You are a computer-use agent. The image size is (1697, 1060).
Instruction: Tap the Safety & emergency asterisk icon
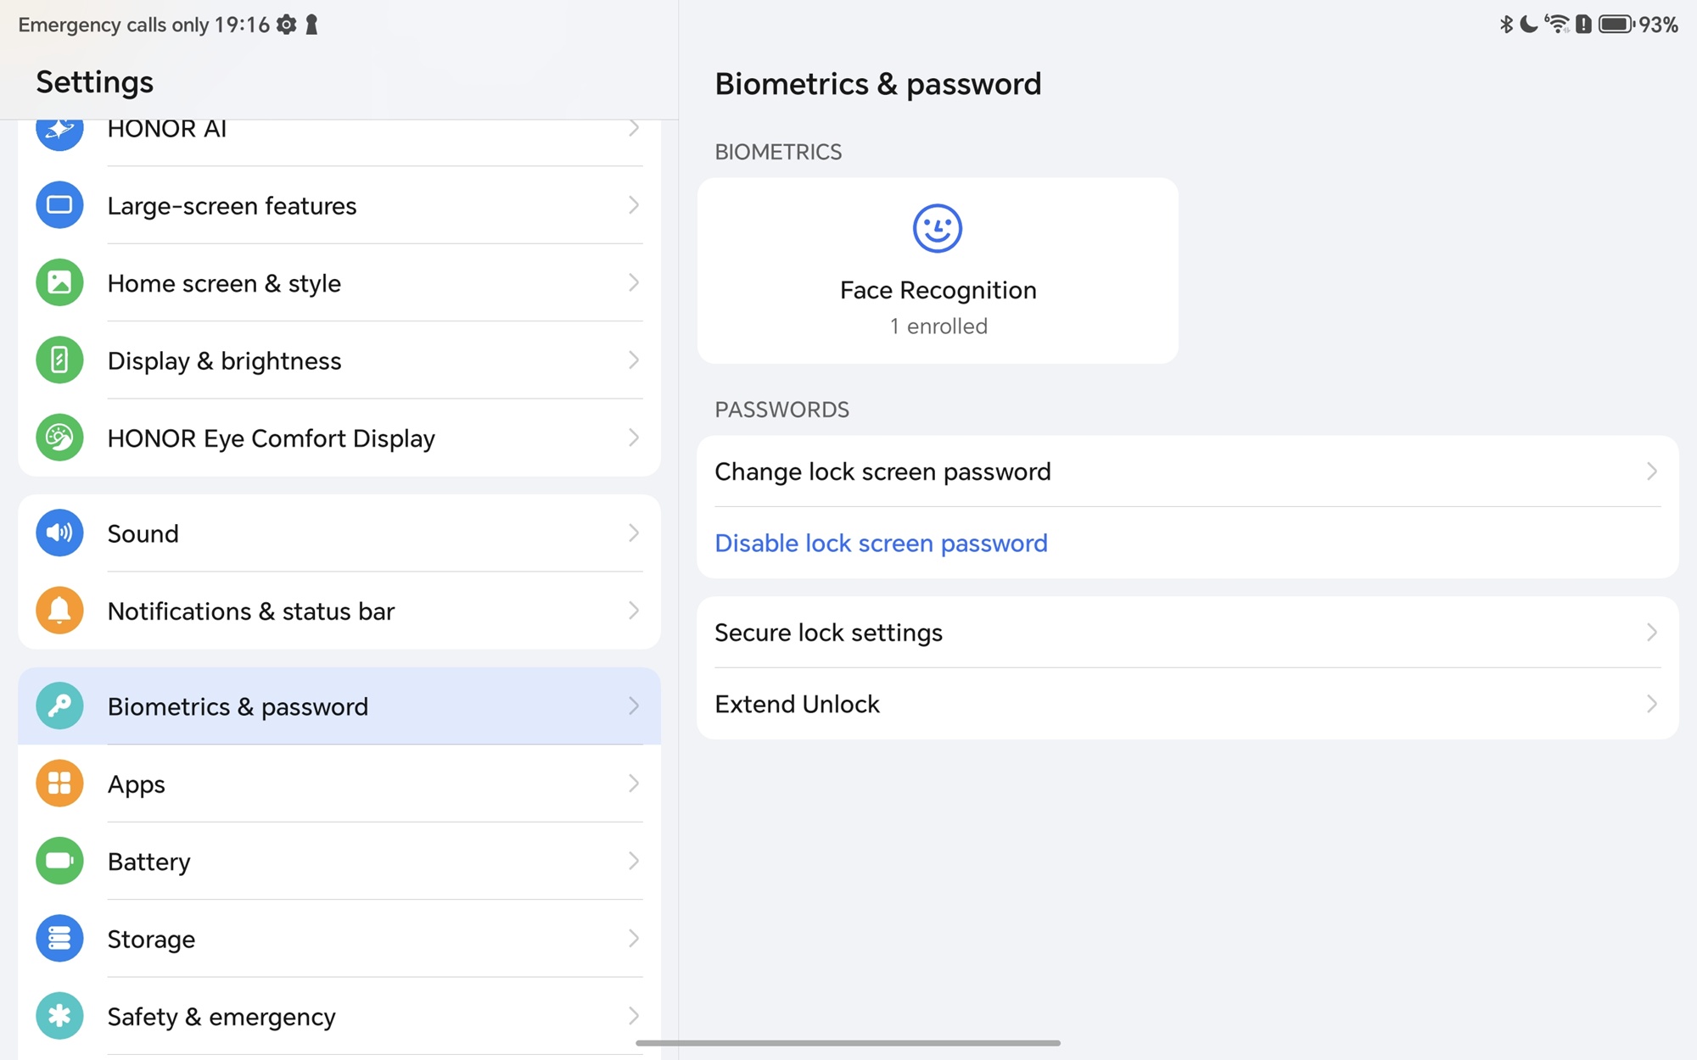tap(59, 1016)
